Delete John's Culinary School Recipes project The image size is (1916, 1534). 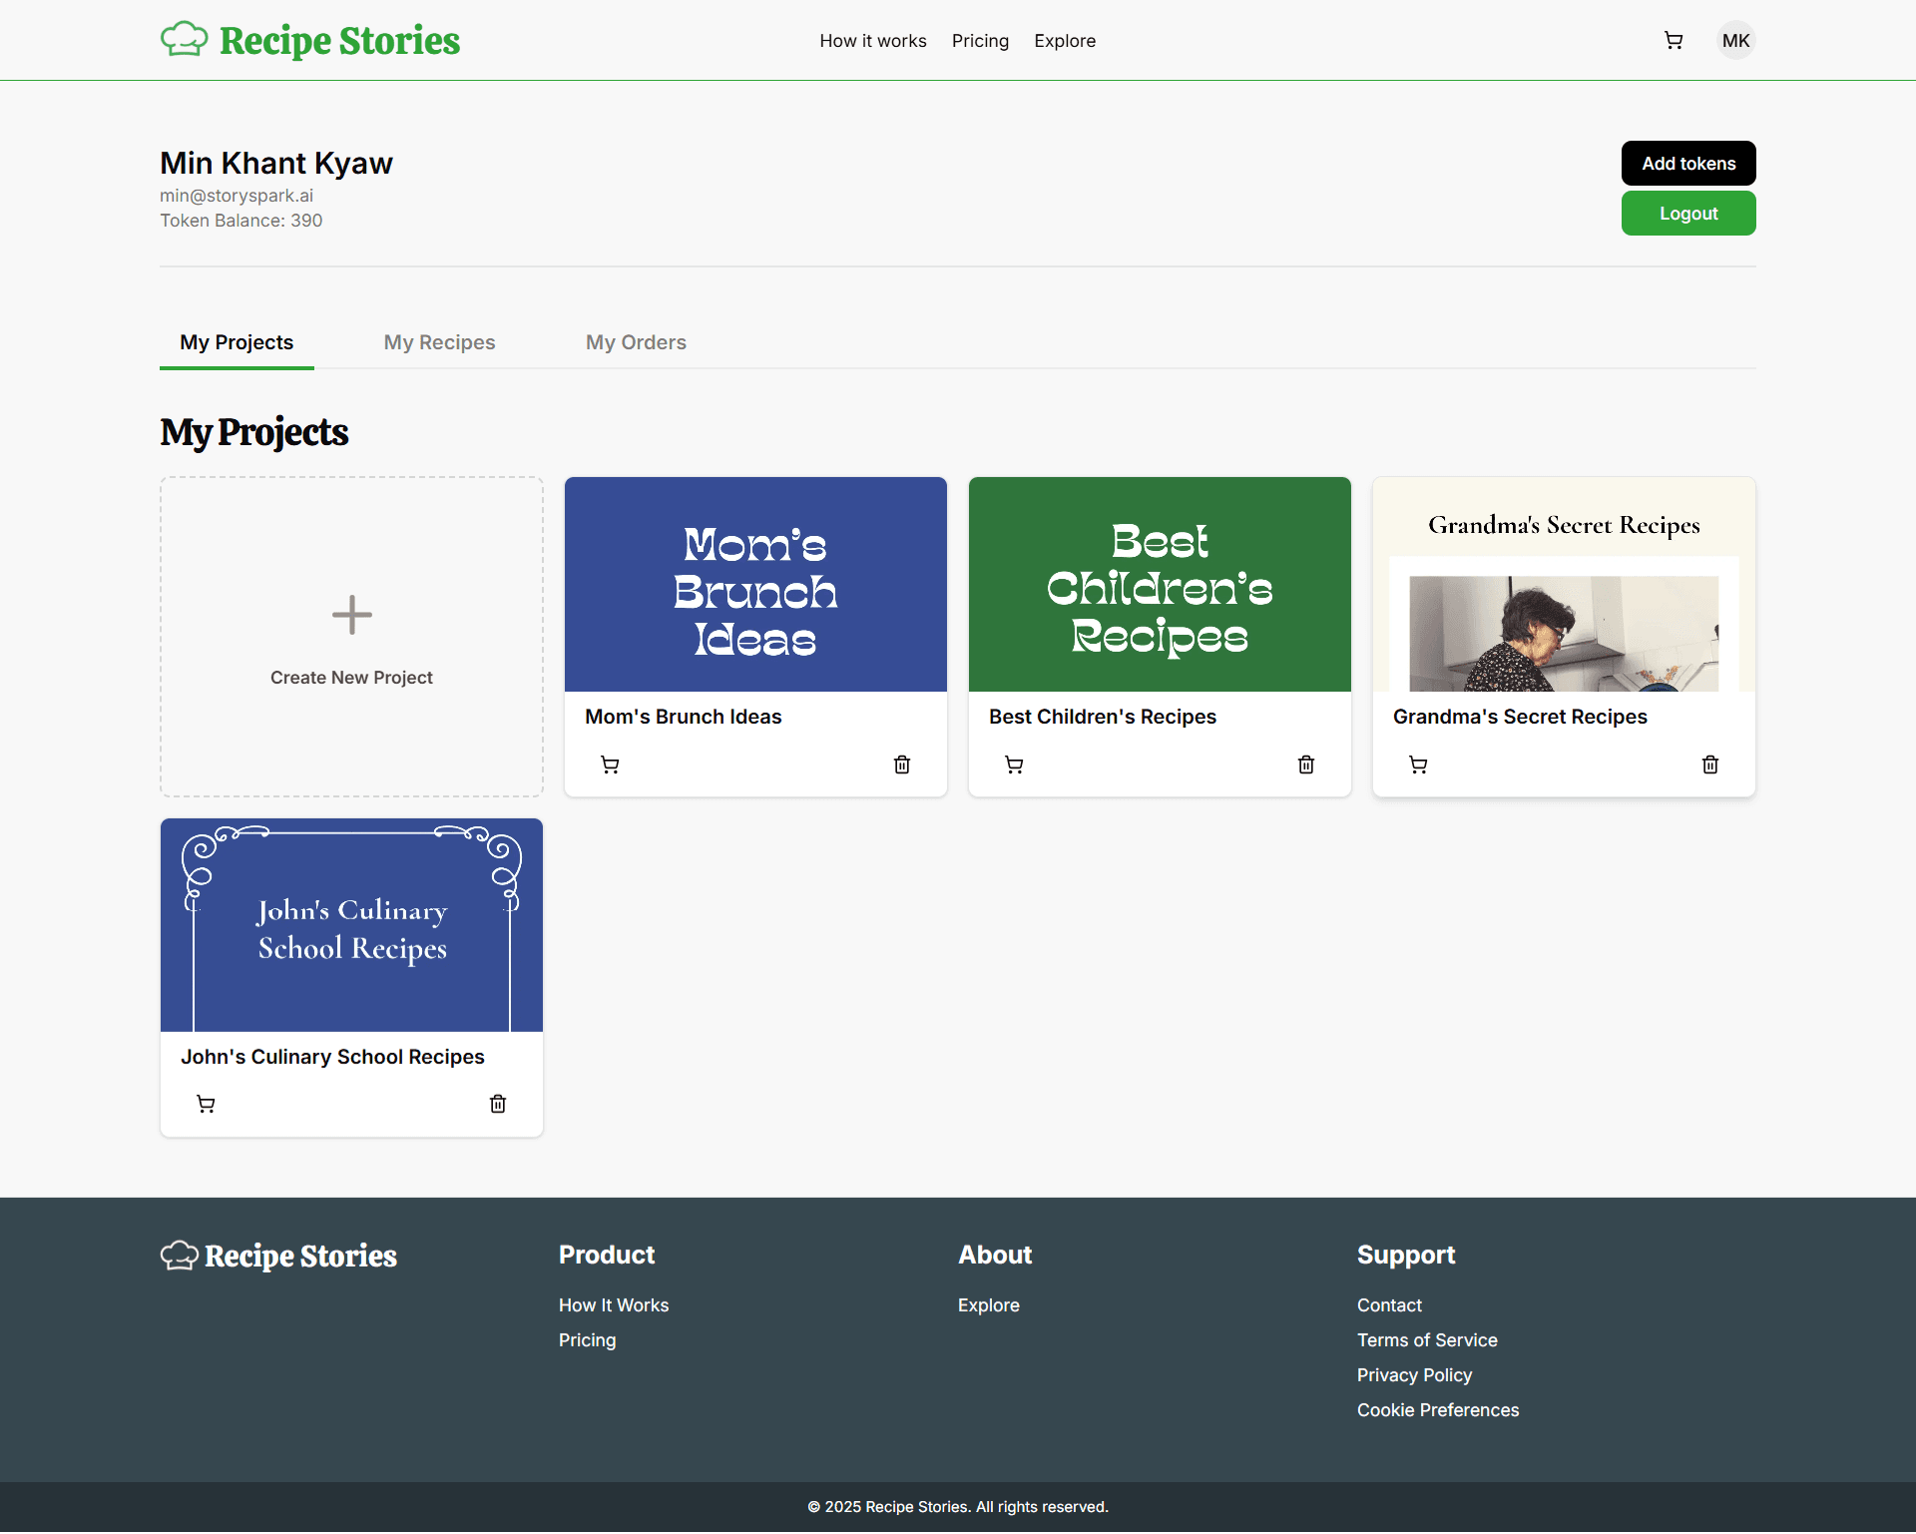[498, 1104]
